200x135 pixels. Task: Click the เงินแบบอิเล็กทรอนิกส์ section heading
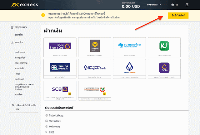pos(59,108)
